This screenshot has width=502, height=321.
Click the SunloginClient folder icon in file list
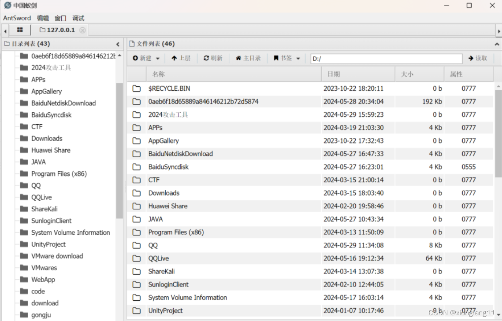coord(137,284)
